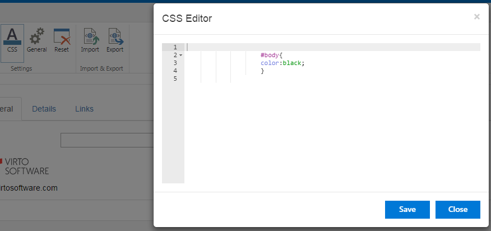491x231 pixels.
Task: Focus the text box under the tabs
Action: 107,140
